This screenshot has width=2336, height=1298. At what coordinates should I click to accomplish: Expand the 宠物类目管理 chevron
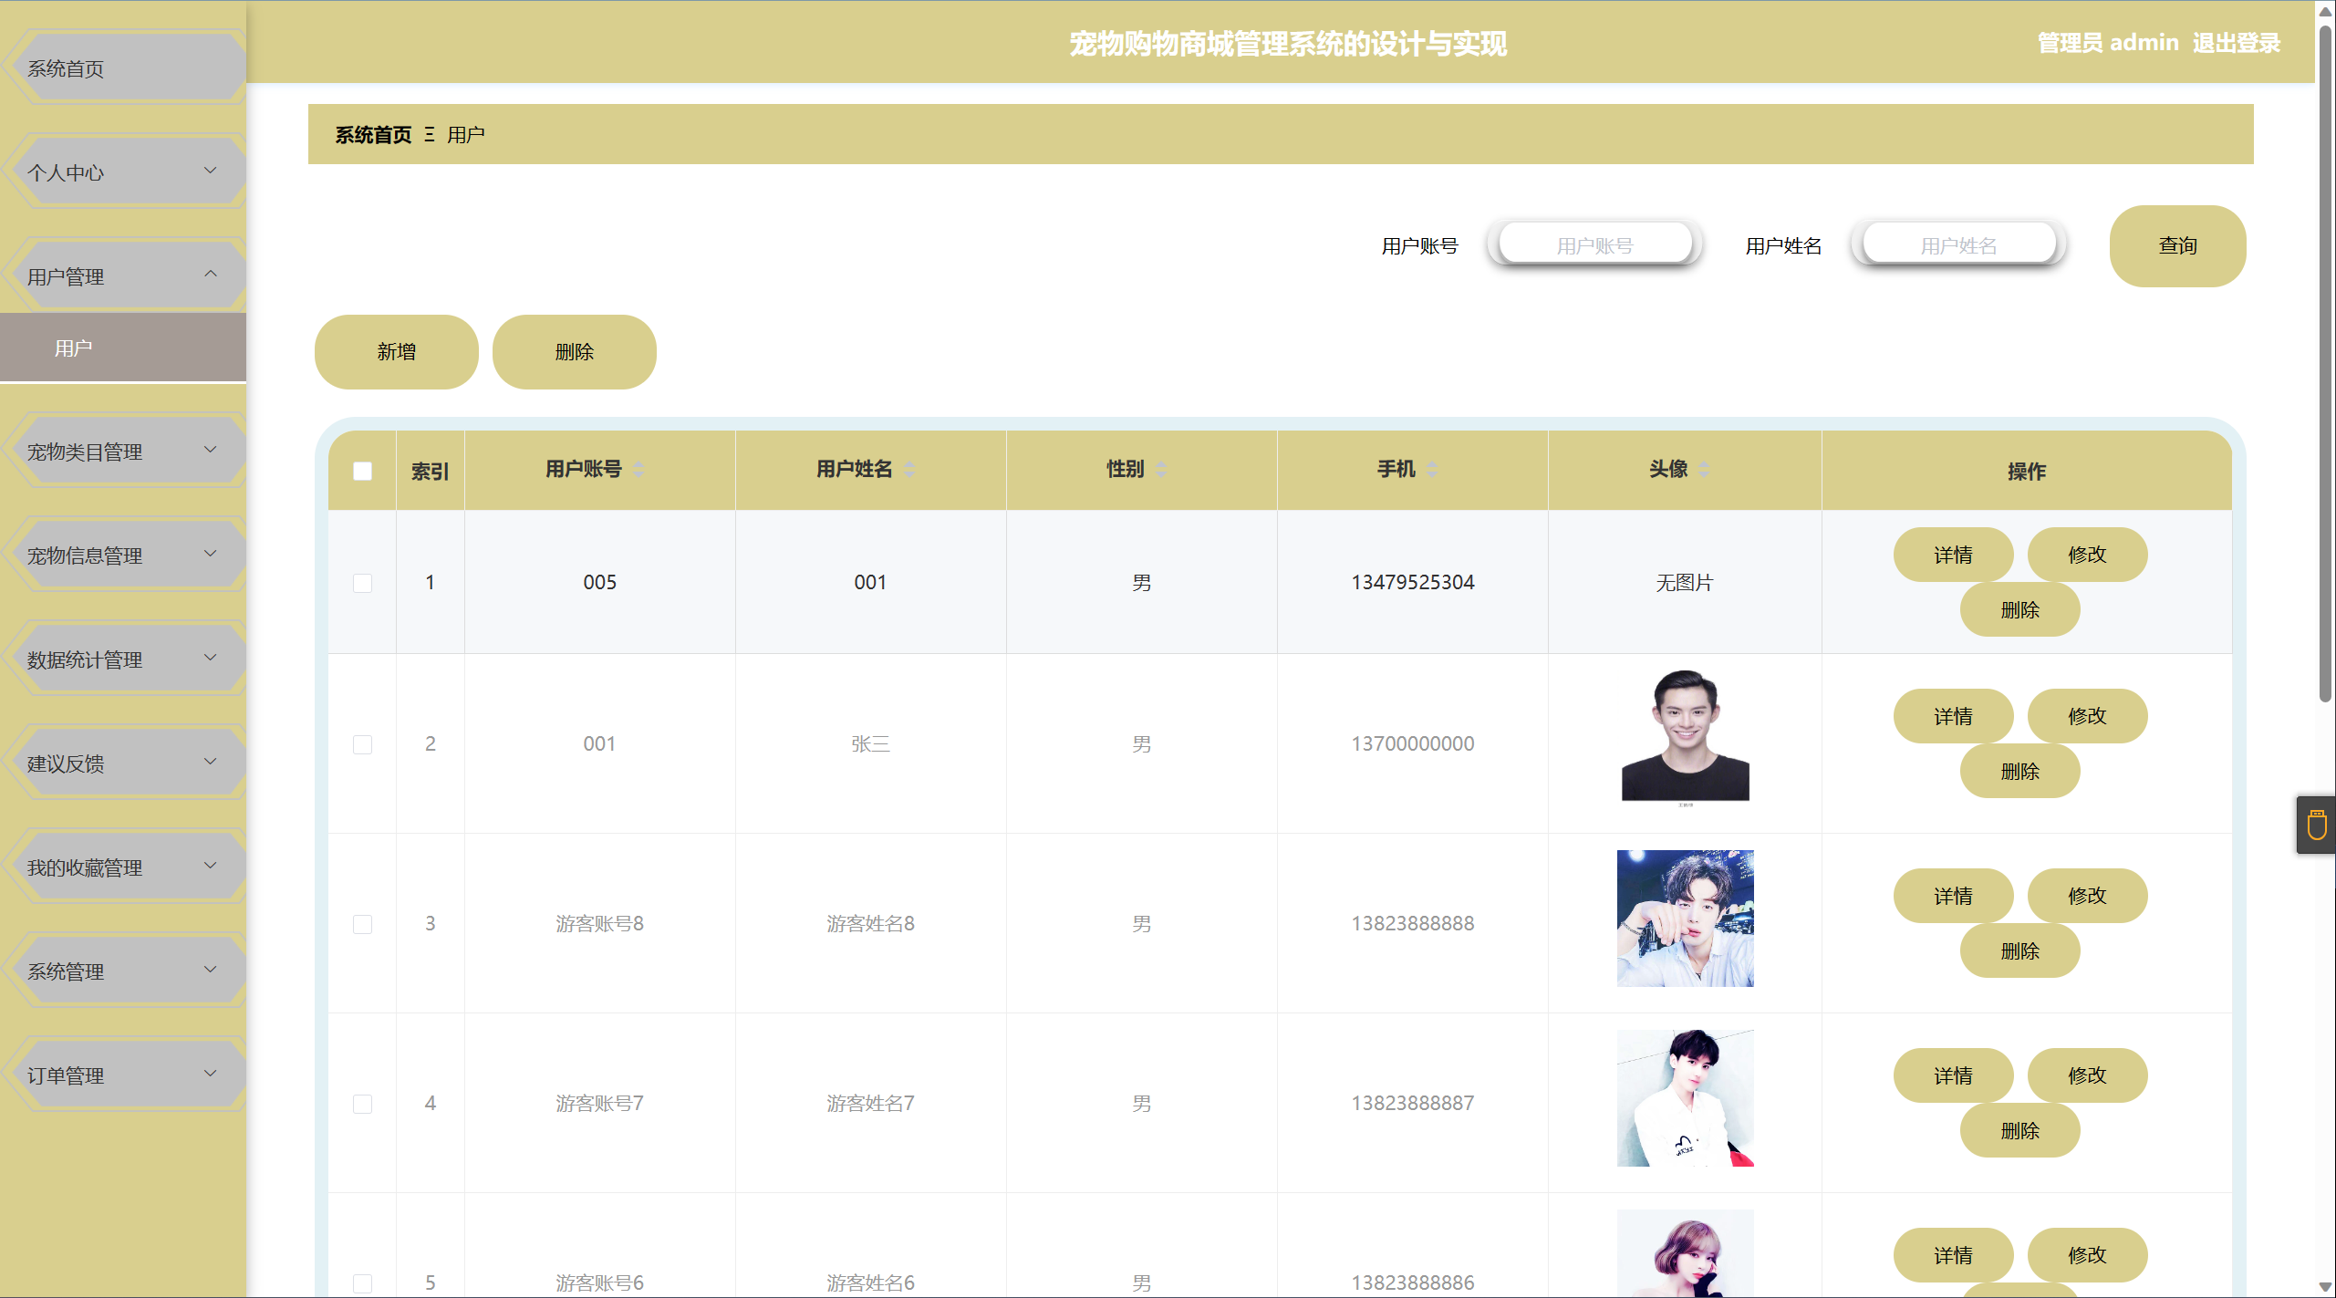coord(211,450)
